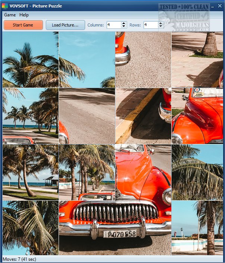Decrease the Rows value with down arrow
Screen dimensions: 225x263
click(160, 26)
